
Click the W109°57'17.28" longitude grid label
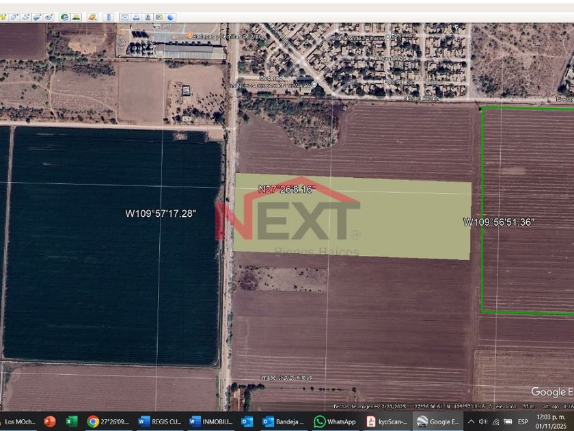[161, 213]
